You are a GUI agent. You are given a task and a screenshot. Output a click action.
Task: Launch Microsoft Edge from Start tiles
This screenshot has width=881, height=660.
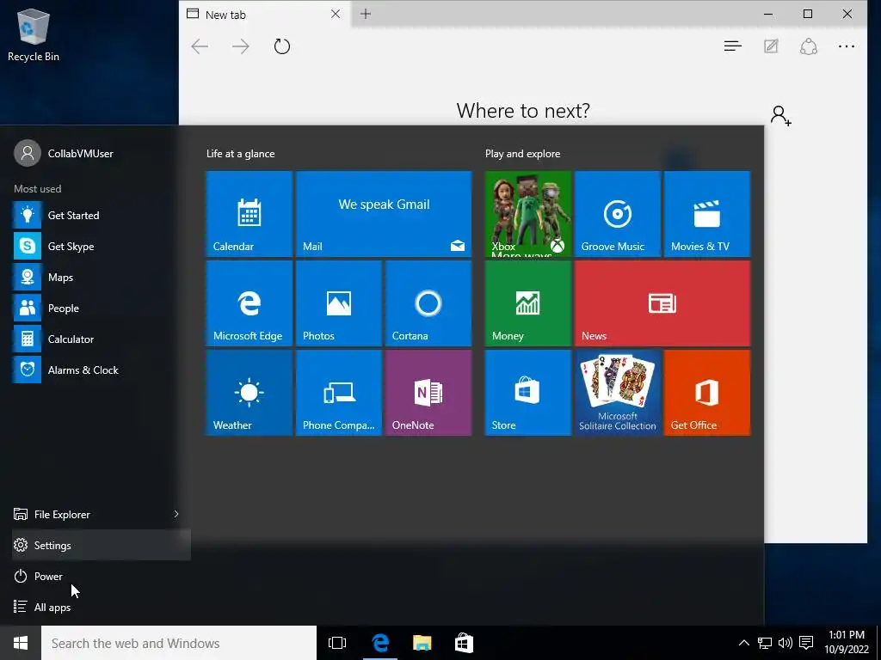(249, 303)
